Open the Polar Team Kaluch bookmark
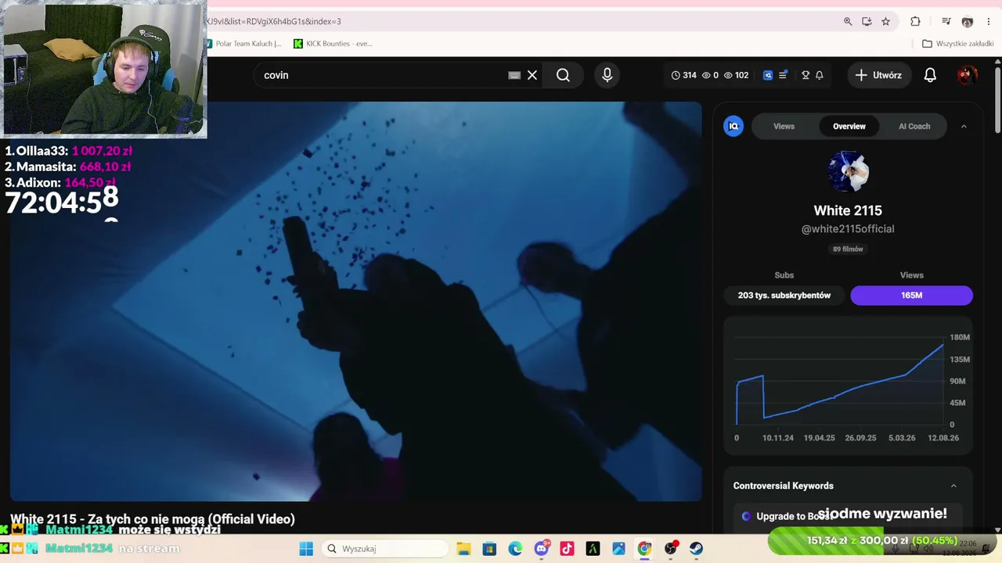This screenshot has width=1002, height=563. click(244, 44)
